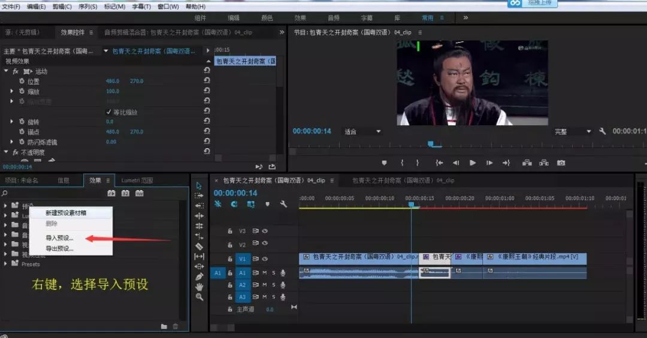Image resolution: width=647 pixels, height=338 pixels.
Task: Open the wrench settings in program monitor
Action: pyautogui.click(x=602, y=131)
